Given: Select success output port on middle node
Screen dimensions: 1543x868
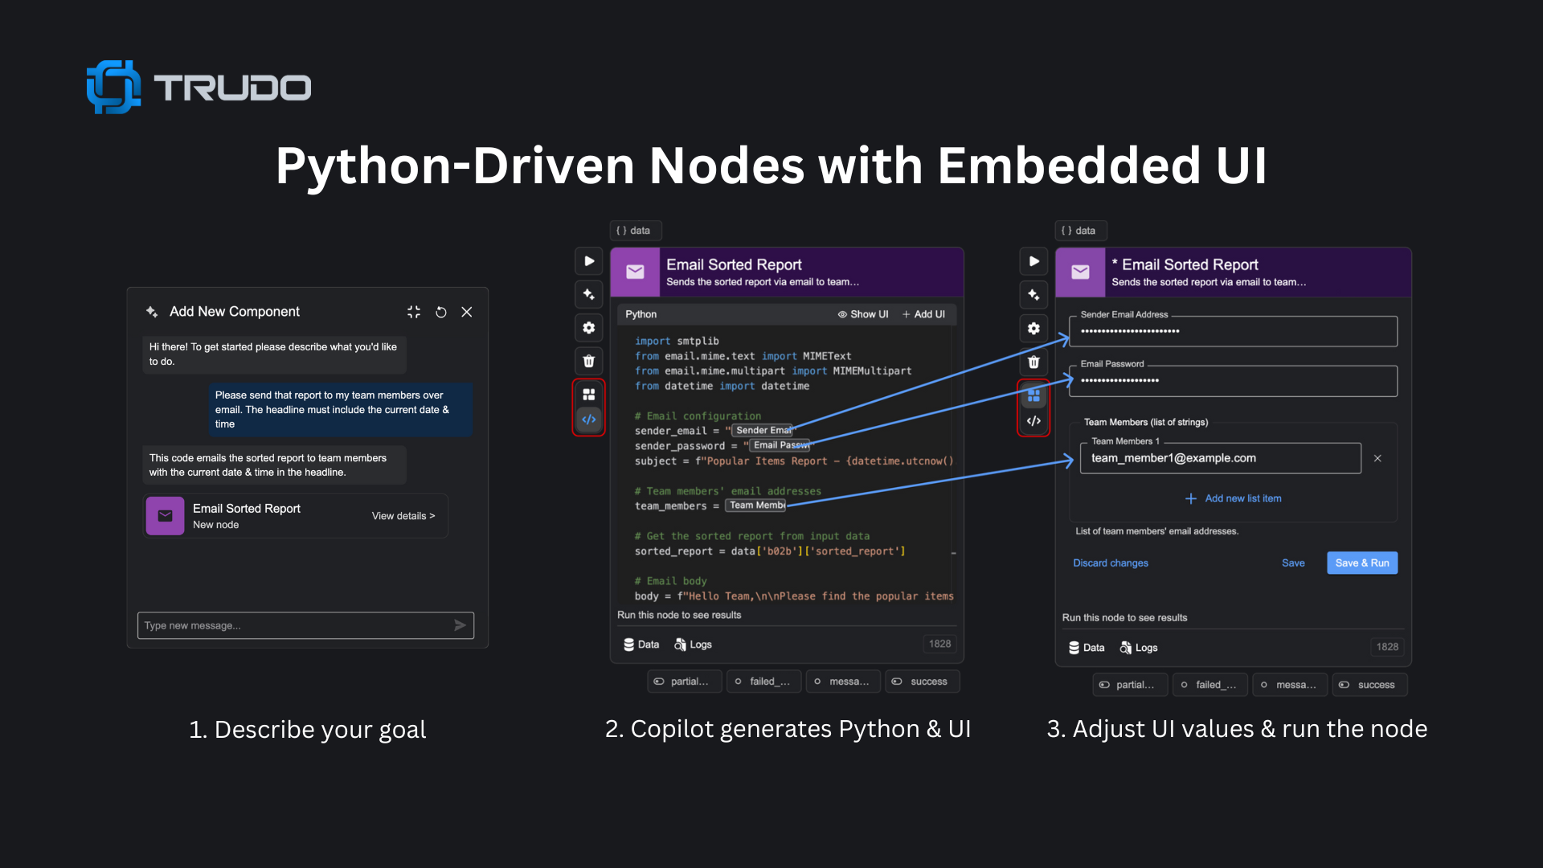Looking at the screenshot, I should [923, 682].
